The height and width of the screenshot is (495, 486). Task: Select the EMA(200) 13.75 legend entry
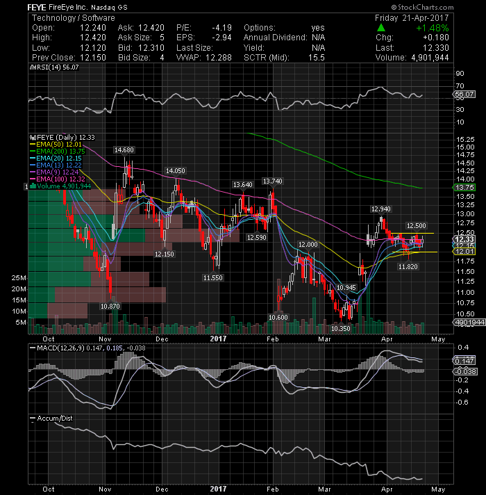[58, 152]
